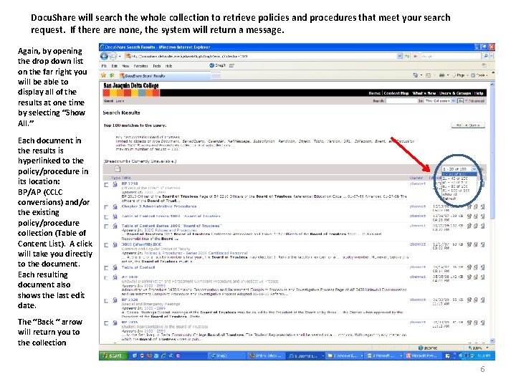Open the File menu
Screen dimensions: 516x387
coord(104,66)
